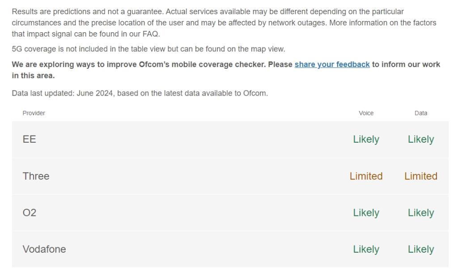Click EE Data Likely status
458x275 pixels.
point(420,139)
